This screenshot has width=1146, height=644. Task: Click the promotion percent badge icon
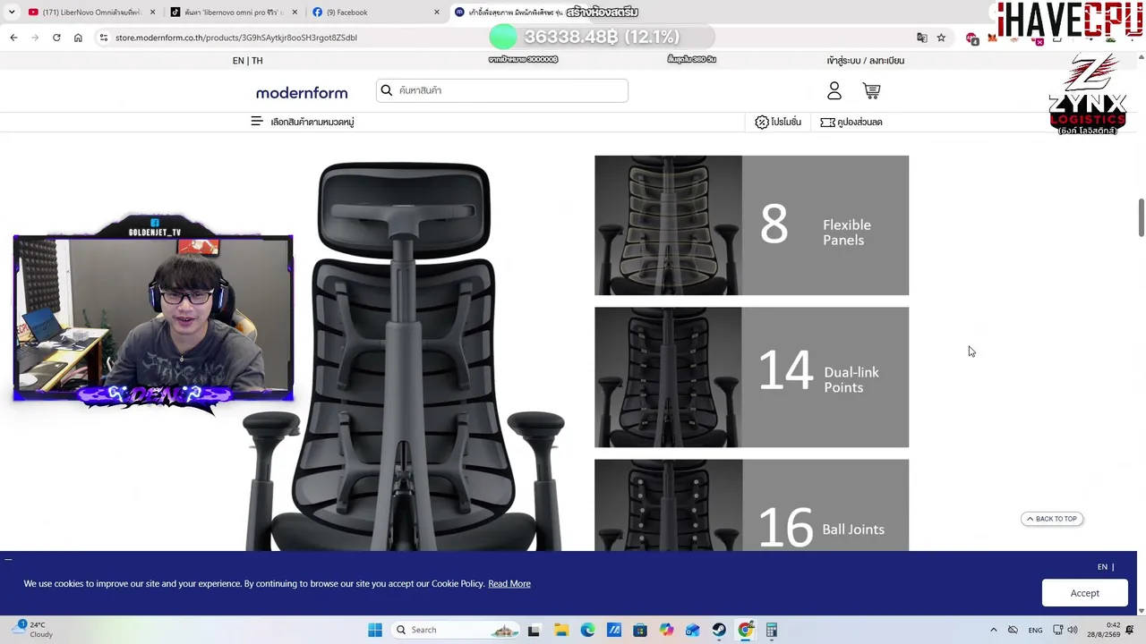pyautogui.click(x=762, y=122)
